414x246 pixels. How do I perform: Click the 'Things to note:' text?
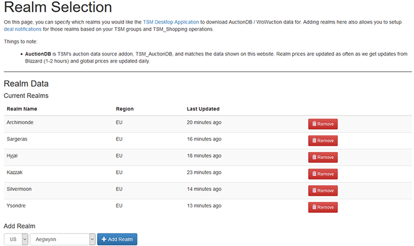[21, 41]
